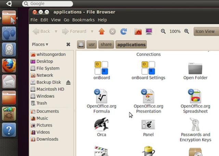219x156 pixels.
Task: Open Firefox from the launcher
Action: click(9, 65)
